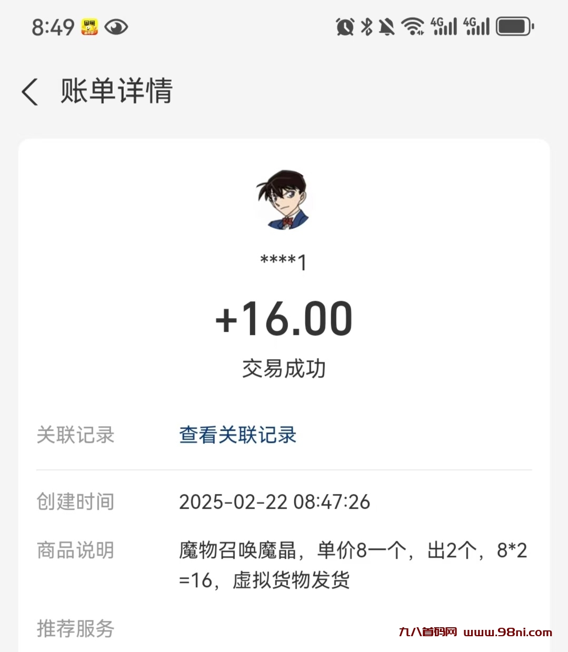Tap the cartoon avatar picture
Screen dimensions: 568x652
[x=284, y=200]
